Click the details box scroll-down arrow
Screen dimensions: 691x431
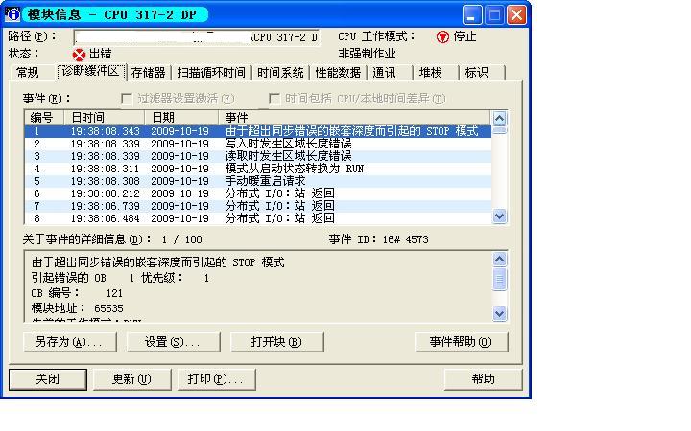pos(499,313)
